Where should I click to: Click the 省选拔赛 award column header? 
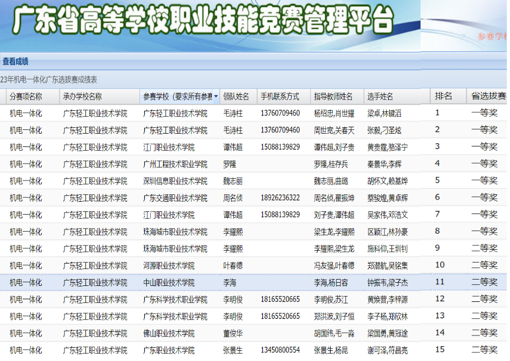pos(488,96)
